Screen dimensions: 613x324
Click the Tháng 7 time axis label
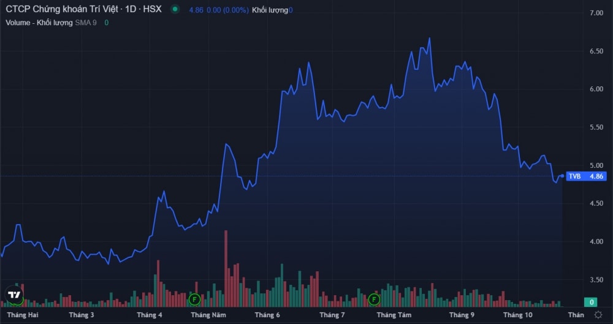click(332, 315)
